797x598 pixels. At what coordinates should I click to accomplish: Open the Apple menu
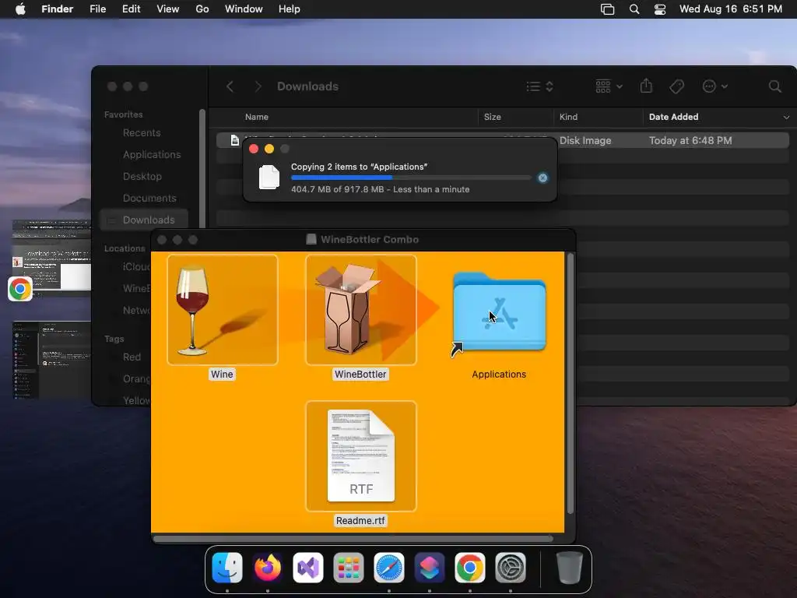(20, 9)
